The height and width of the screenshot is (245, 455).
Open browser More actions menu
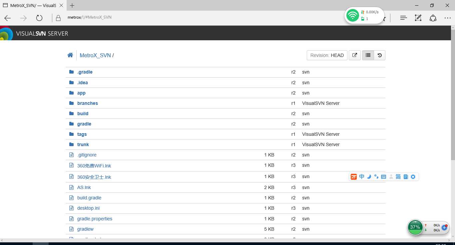click(448, 18)
